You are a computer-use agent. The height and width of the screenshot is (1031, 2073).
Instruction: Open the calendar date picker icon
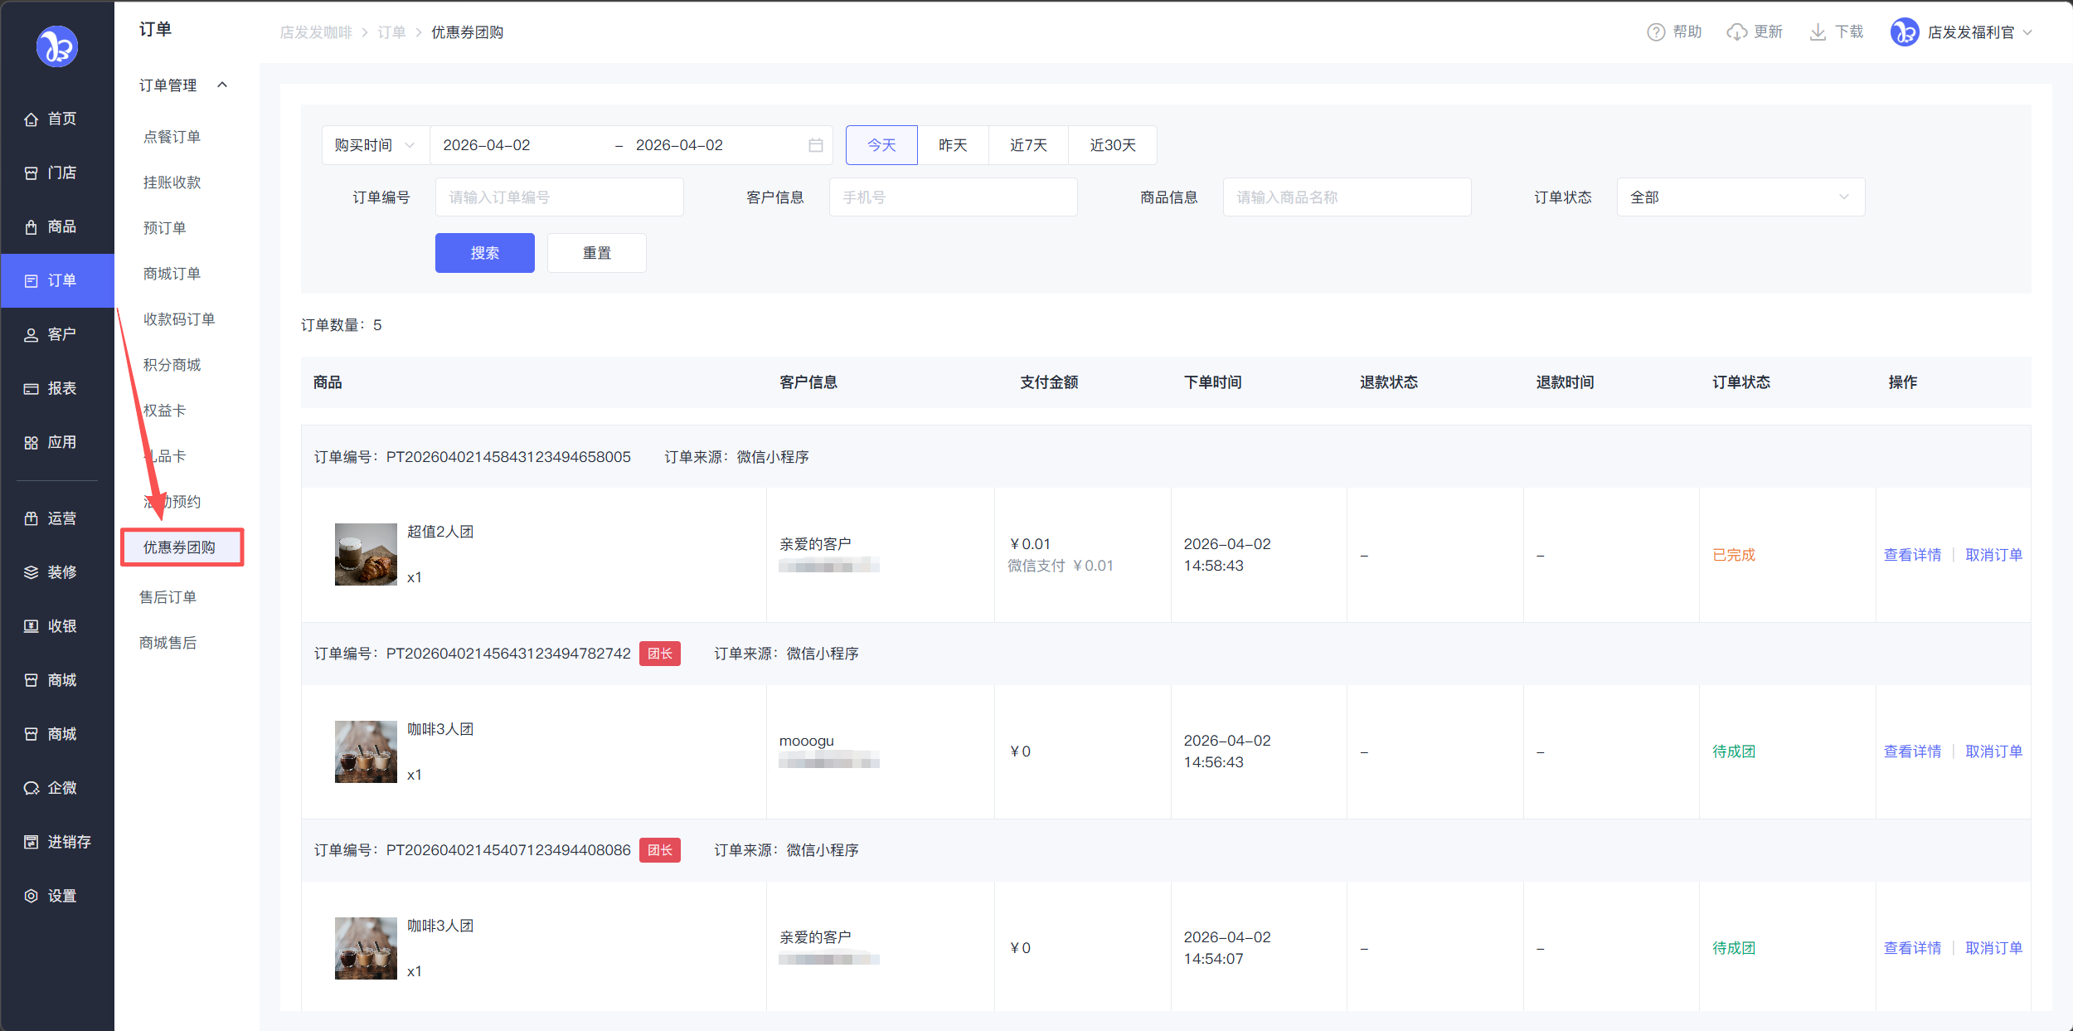pos(816,145)
